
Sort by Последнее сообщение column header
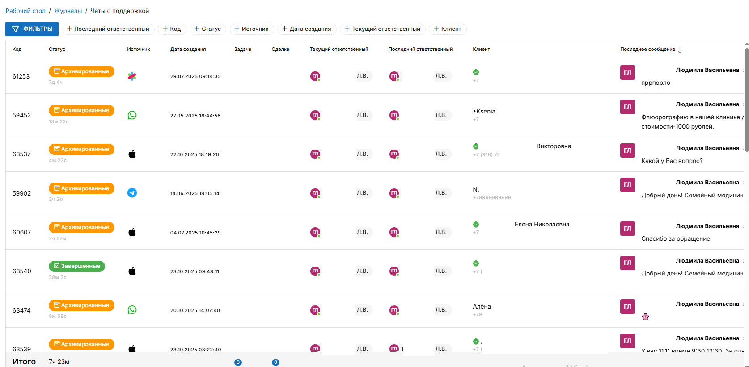click(x=647, y=50)
